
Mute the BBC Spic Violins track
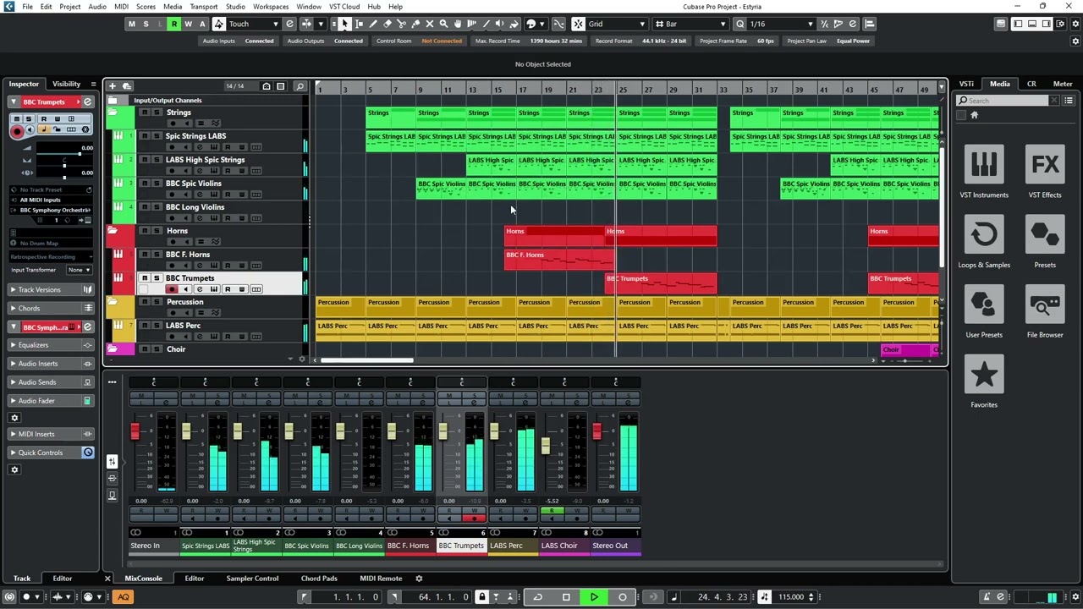[144, 184]
